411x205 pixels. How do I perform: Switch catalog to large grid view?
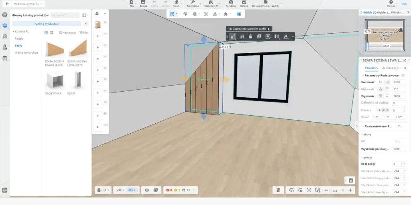point(52,32)
